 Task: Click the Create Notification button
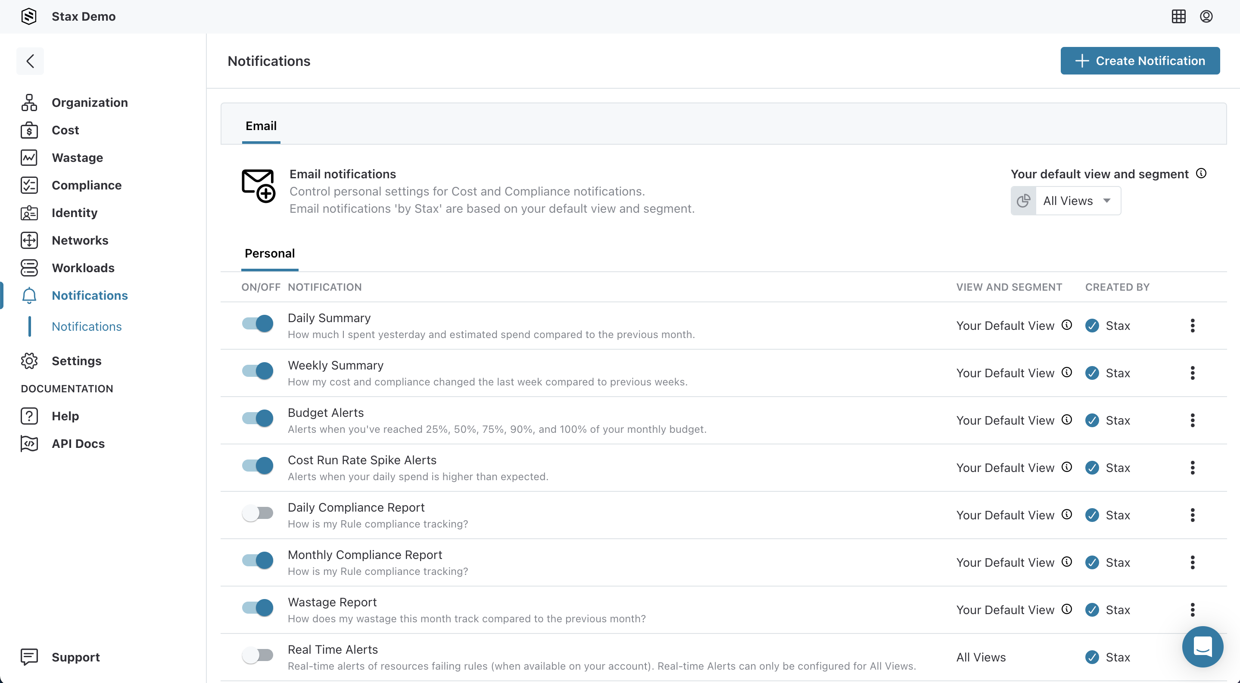pos(1140,60)
